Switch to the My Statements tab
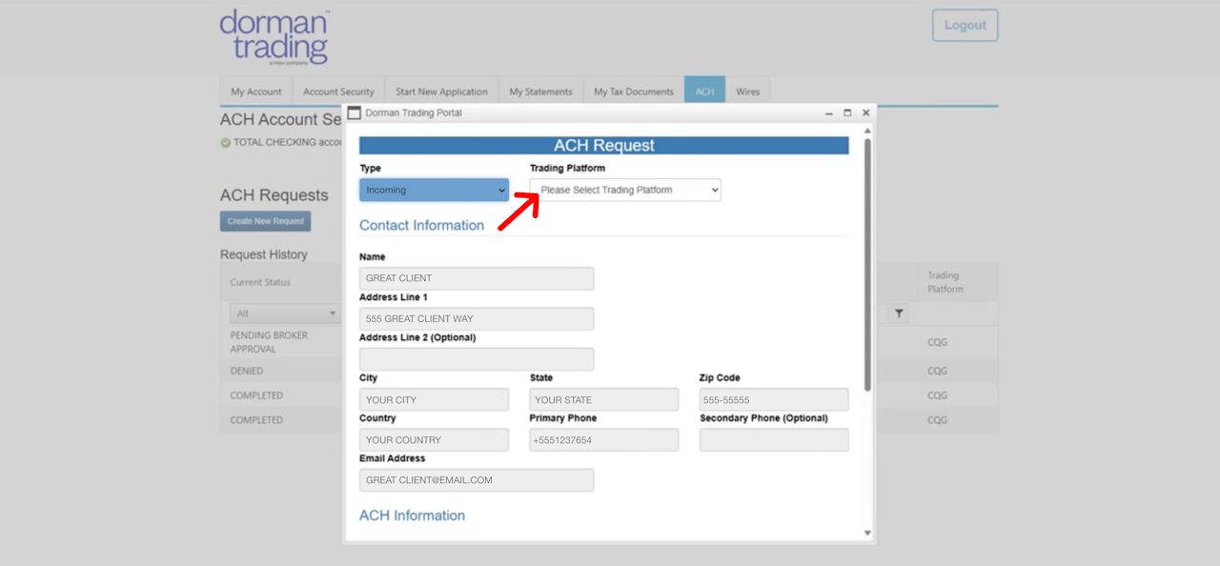The width and height of the screenshot is (1220, 566). (x=540, y=91)
